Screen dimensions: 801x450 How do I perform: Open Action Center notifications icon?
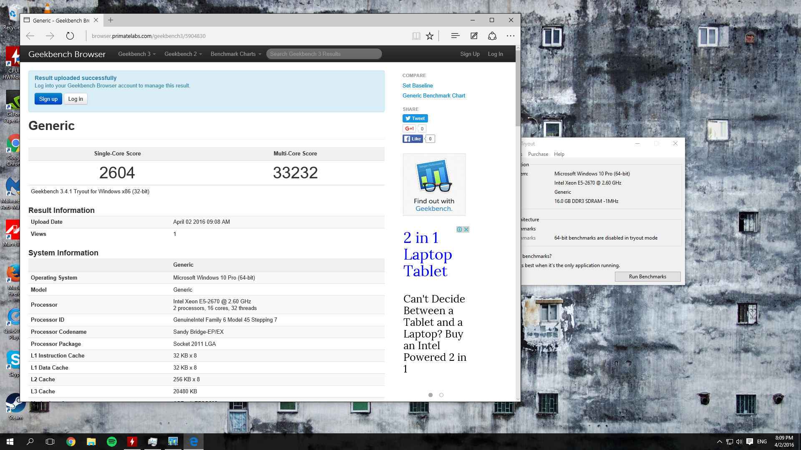point(750,442)
